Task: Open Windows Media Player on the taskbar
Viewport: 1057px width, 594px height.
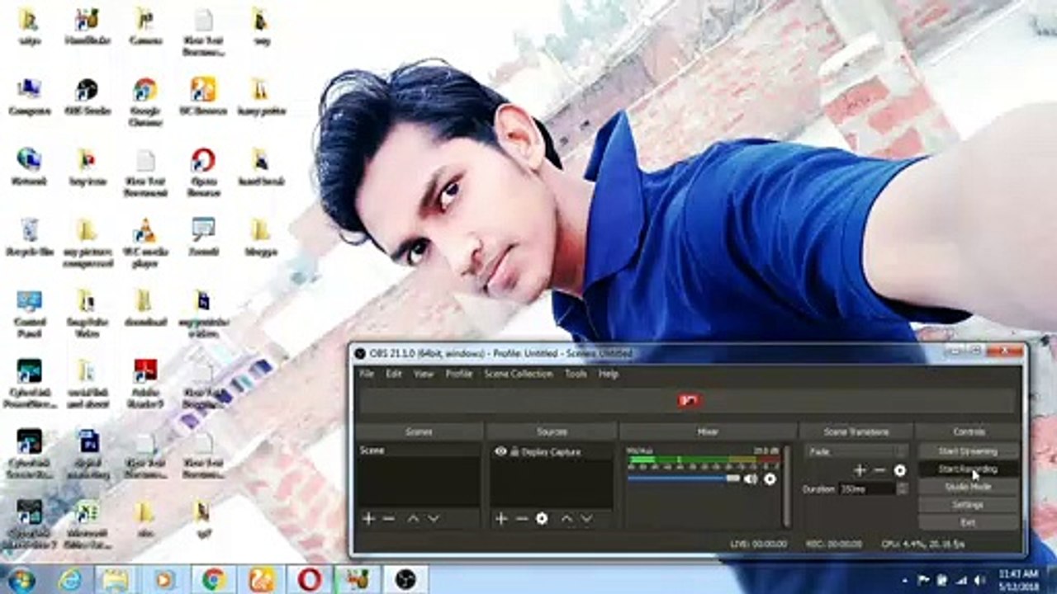Action: coord(164,579)
